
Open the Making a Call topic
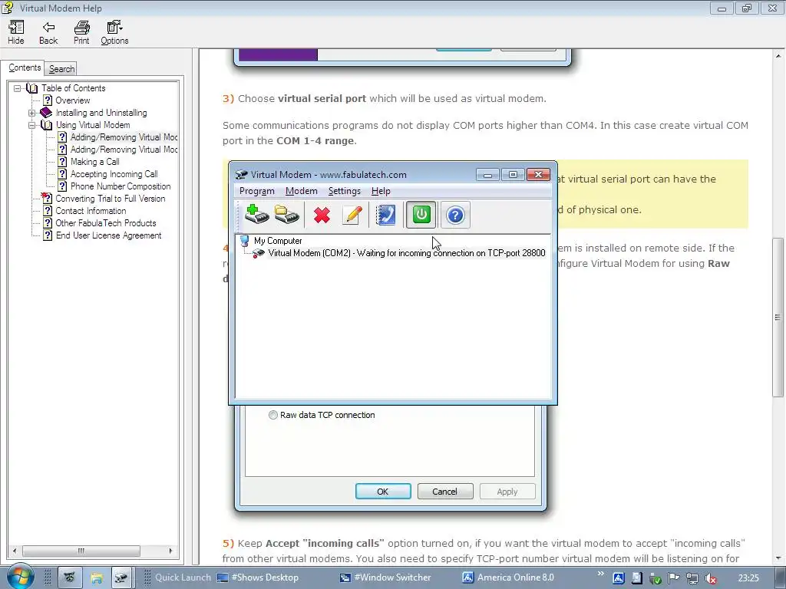(x=94, y=162)
